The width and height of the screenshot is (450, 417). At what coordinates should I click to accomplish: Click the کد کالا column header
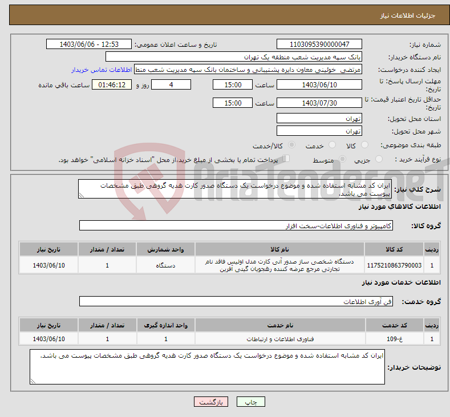(x=394, y=249)
